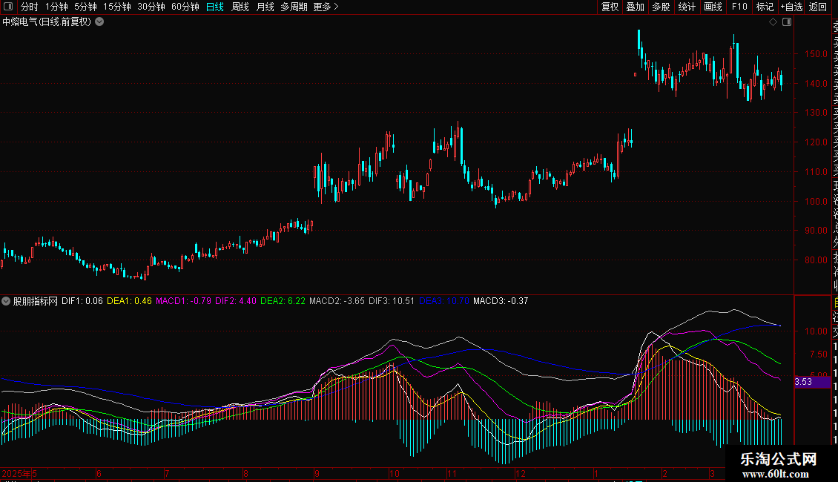Select the MACD2: -3.65 value

(x=337, y=301)
